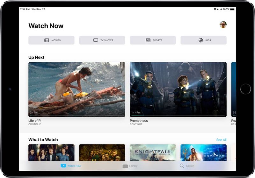Click the CONTINUE label under Prometheus
255x178 pixels.
pos(136,124)
